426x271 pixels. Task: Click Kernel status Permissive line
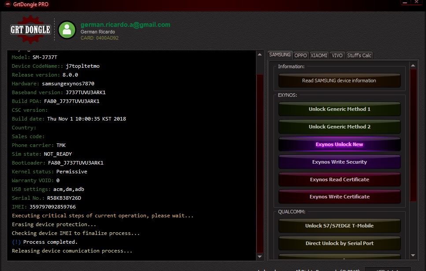[x=49, y=172]
